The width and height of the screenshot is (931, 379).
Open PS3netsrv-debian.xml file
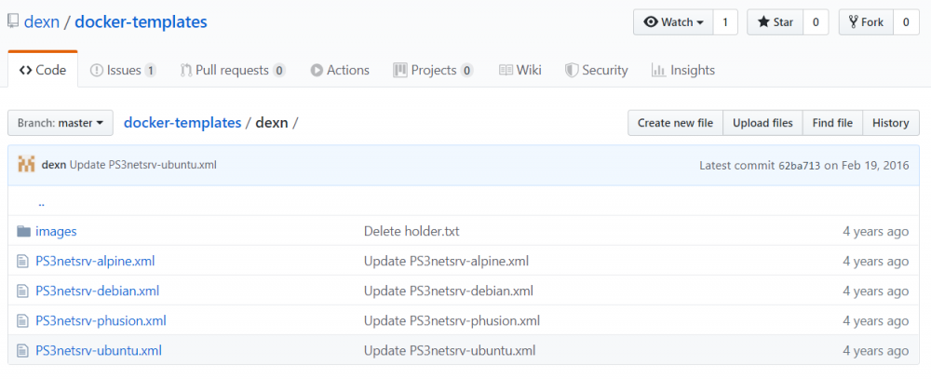point(98,291)
